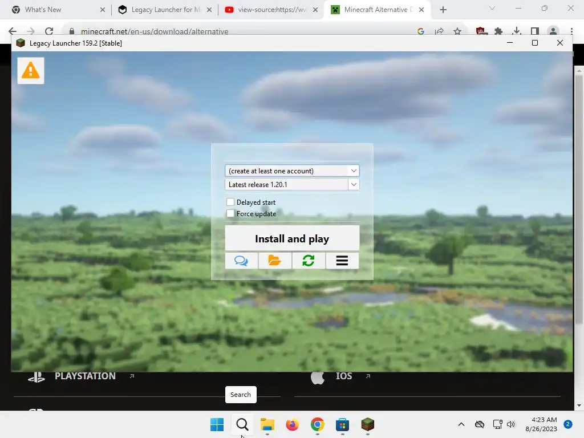
Task: Open the volume control in tray
Action: point(511,424)
